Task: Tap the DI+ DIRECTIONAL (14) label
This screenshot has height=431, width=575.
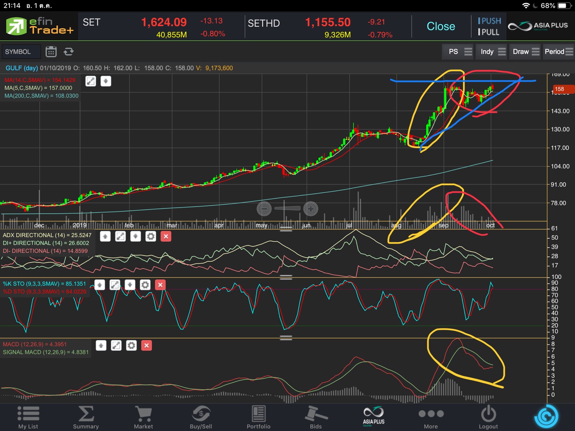Action: (x=46, y=243)
